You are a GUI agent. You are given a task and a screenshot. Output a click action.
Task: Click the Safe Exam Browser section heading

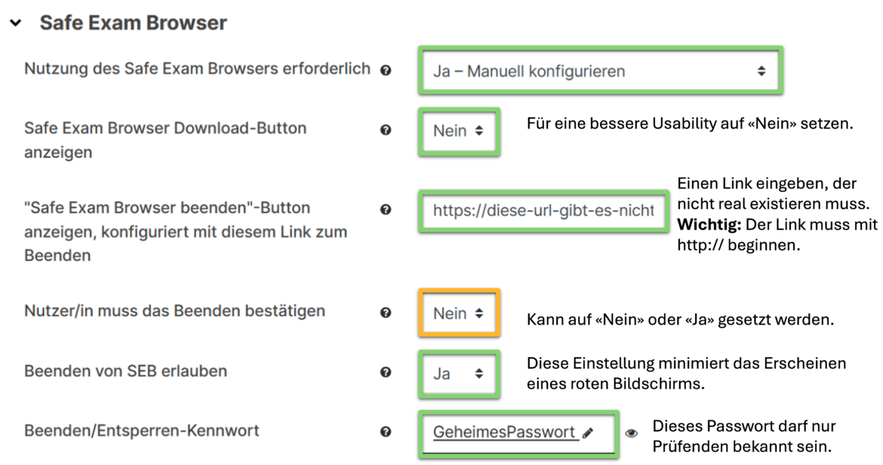click(133, 23)
